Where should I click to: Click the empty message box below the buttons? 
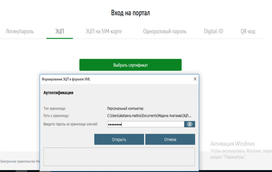coord(119,157)
